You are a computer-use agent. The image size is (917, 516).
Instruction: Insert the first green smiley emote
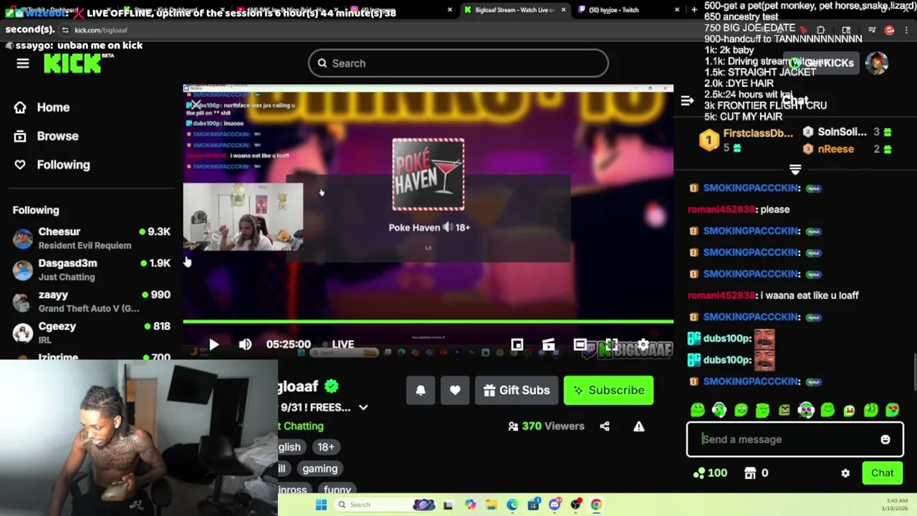tap(698, 410)
